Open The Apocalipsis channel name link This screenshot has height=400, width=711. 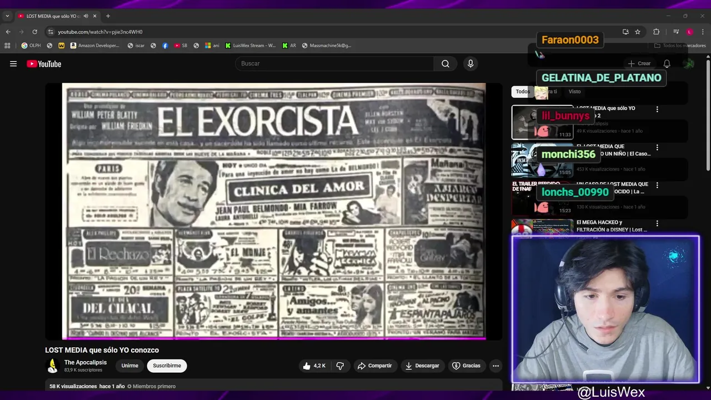86,362
